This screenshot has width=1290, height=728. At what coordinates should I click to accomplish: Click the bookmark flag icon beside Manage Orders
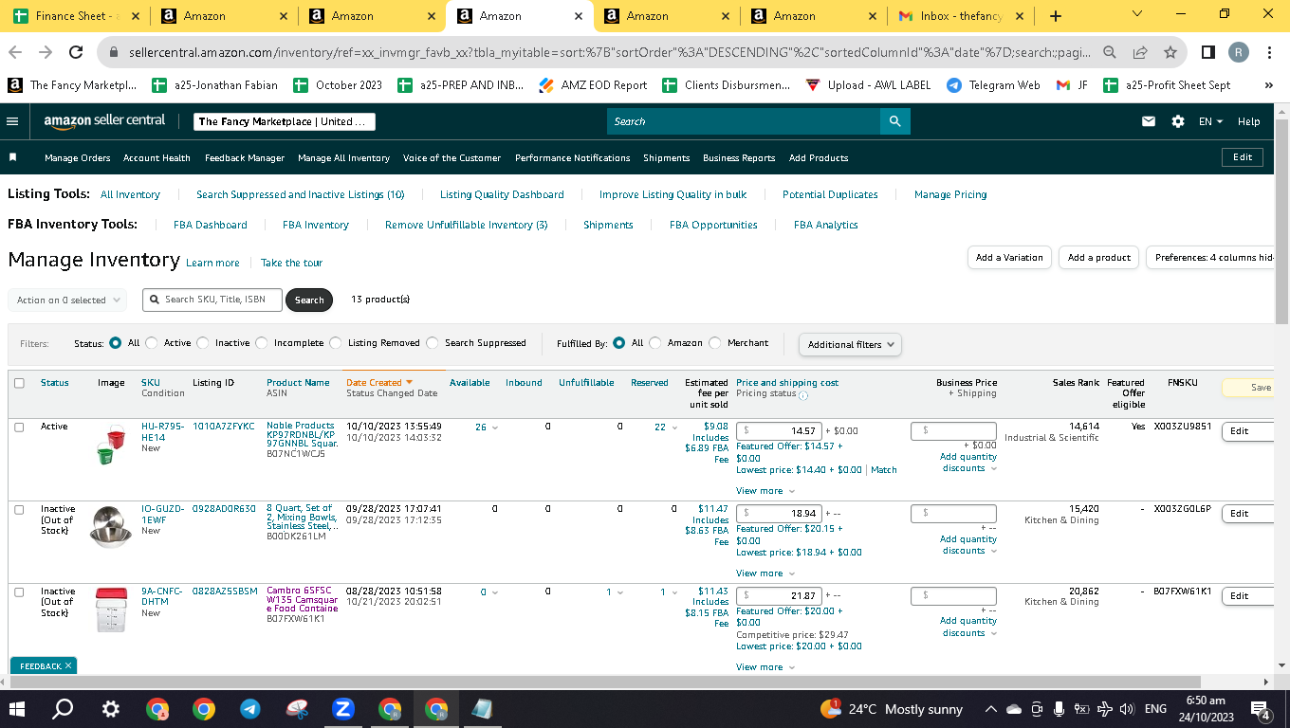click(x=13, y=157)
